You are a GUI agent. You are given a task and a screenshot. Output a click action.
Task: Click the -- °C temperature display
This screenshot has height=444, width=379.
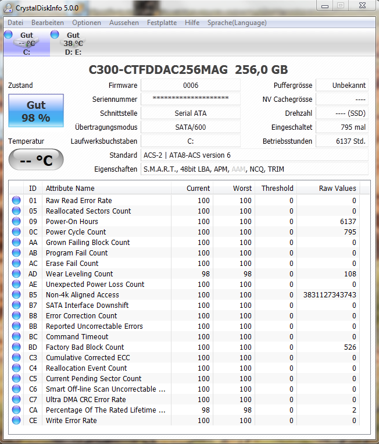pos(36,159)
